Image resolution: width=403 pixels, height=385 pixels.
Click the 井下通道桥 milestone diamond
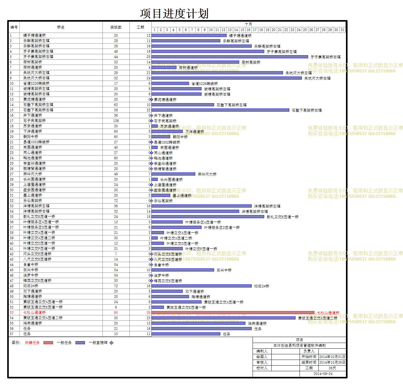[152, 115]
